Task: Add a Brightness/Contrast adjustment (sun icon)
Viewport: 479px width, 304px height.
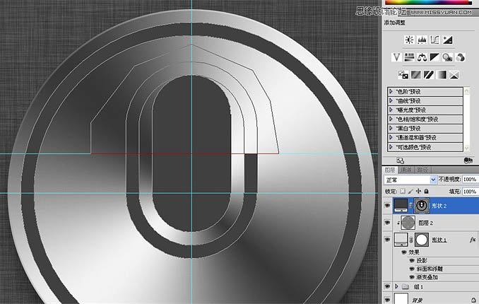Action: [x=409, y=40]
